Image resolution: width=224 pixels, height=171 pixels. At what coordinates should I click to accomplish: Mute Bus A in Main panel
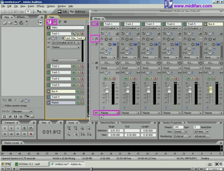(78, 91)
